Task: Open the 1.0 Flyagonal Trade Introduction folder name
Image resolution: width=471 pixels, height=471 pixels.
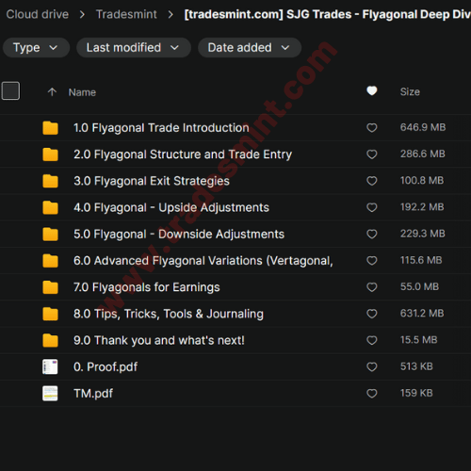Action: tap(161, 128)
